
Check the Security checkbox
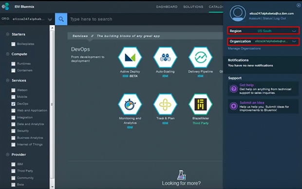(x=13, y=131)
